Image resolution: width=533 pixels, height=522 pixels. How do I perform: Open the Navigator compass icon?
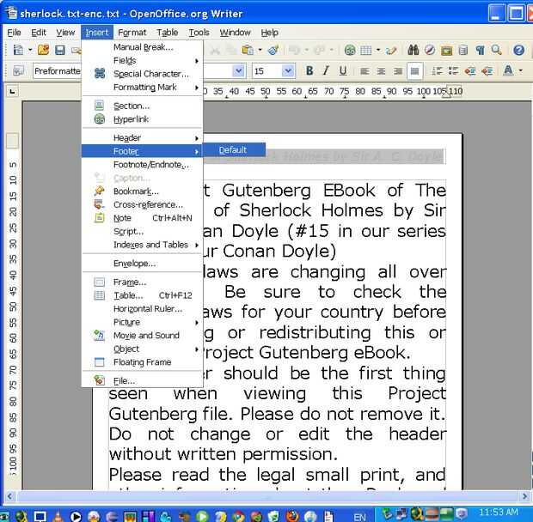tap(430, 51)
